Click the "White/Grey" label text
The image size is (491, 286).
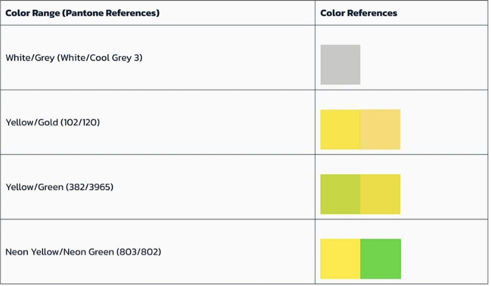click(x=30, y=58)
